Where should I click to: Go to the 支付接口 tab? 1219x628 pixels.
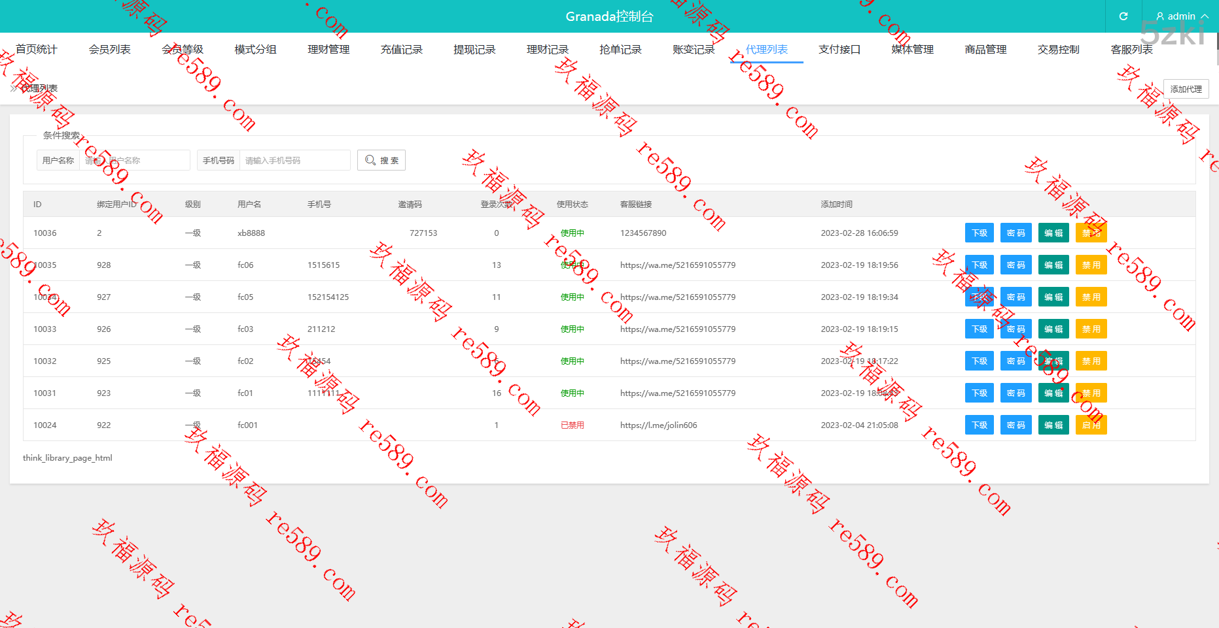tap(839, 50)
